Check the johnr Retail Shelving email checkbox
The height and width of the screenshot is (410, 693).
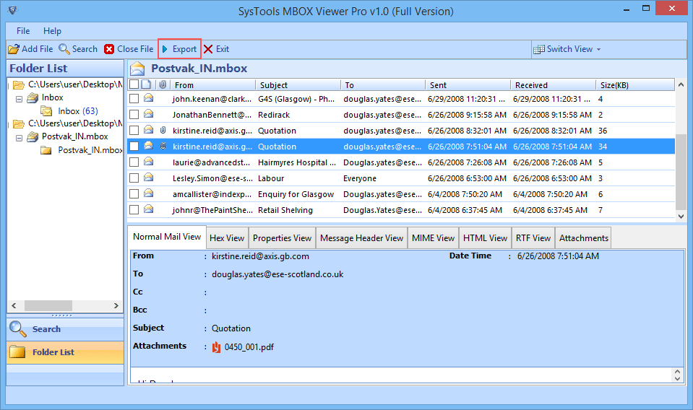134,209
